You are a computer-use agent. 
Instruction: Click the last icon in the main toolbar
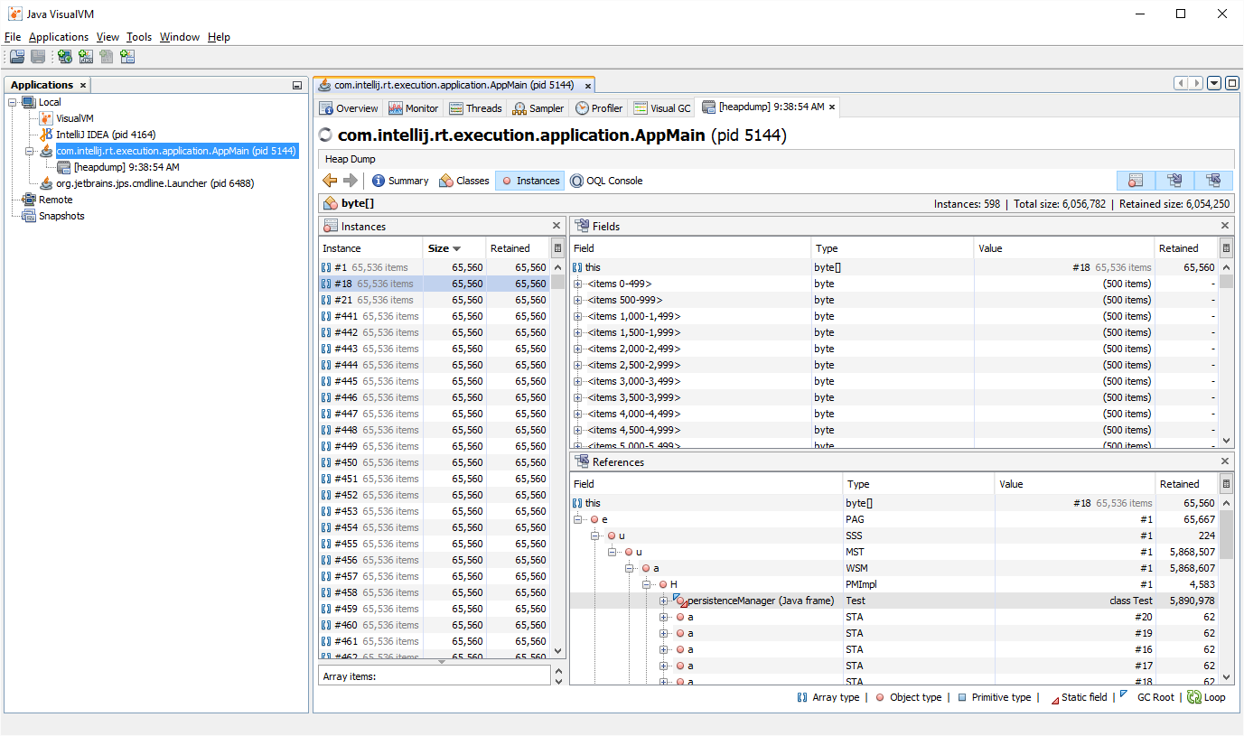(x=127, y=57)
